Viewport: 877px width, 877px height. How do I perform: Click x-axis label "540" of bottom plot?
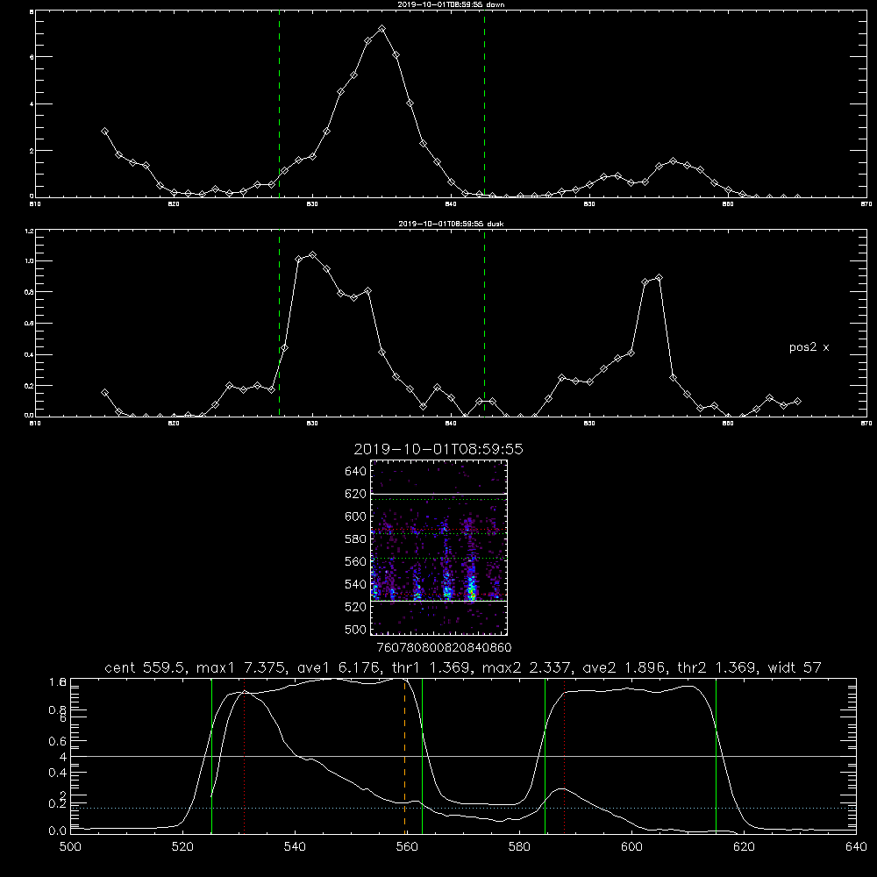coord(295,847)
